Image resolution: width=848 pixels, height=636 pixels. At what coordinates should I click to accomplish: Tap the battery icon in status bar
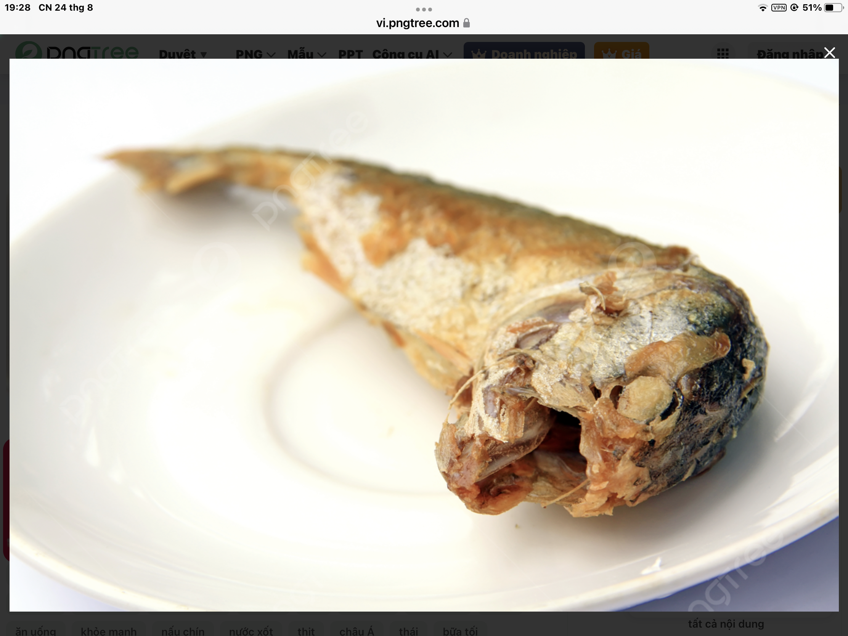point(834,8)
